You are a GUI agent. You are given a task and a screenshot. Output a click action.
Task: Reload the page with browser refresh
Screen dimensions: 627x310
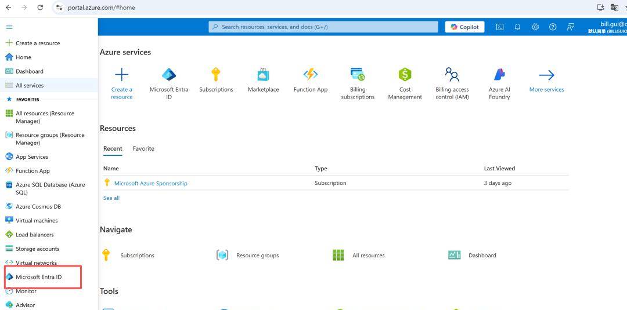(x=40, y=7)
